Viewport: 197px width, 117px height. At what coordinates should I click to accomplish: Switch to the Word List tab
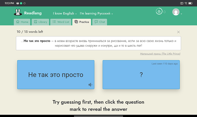[x=61, y=22]
